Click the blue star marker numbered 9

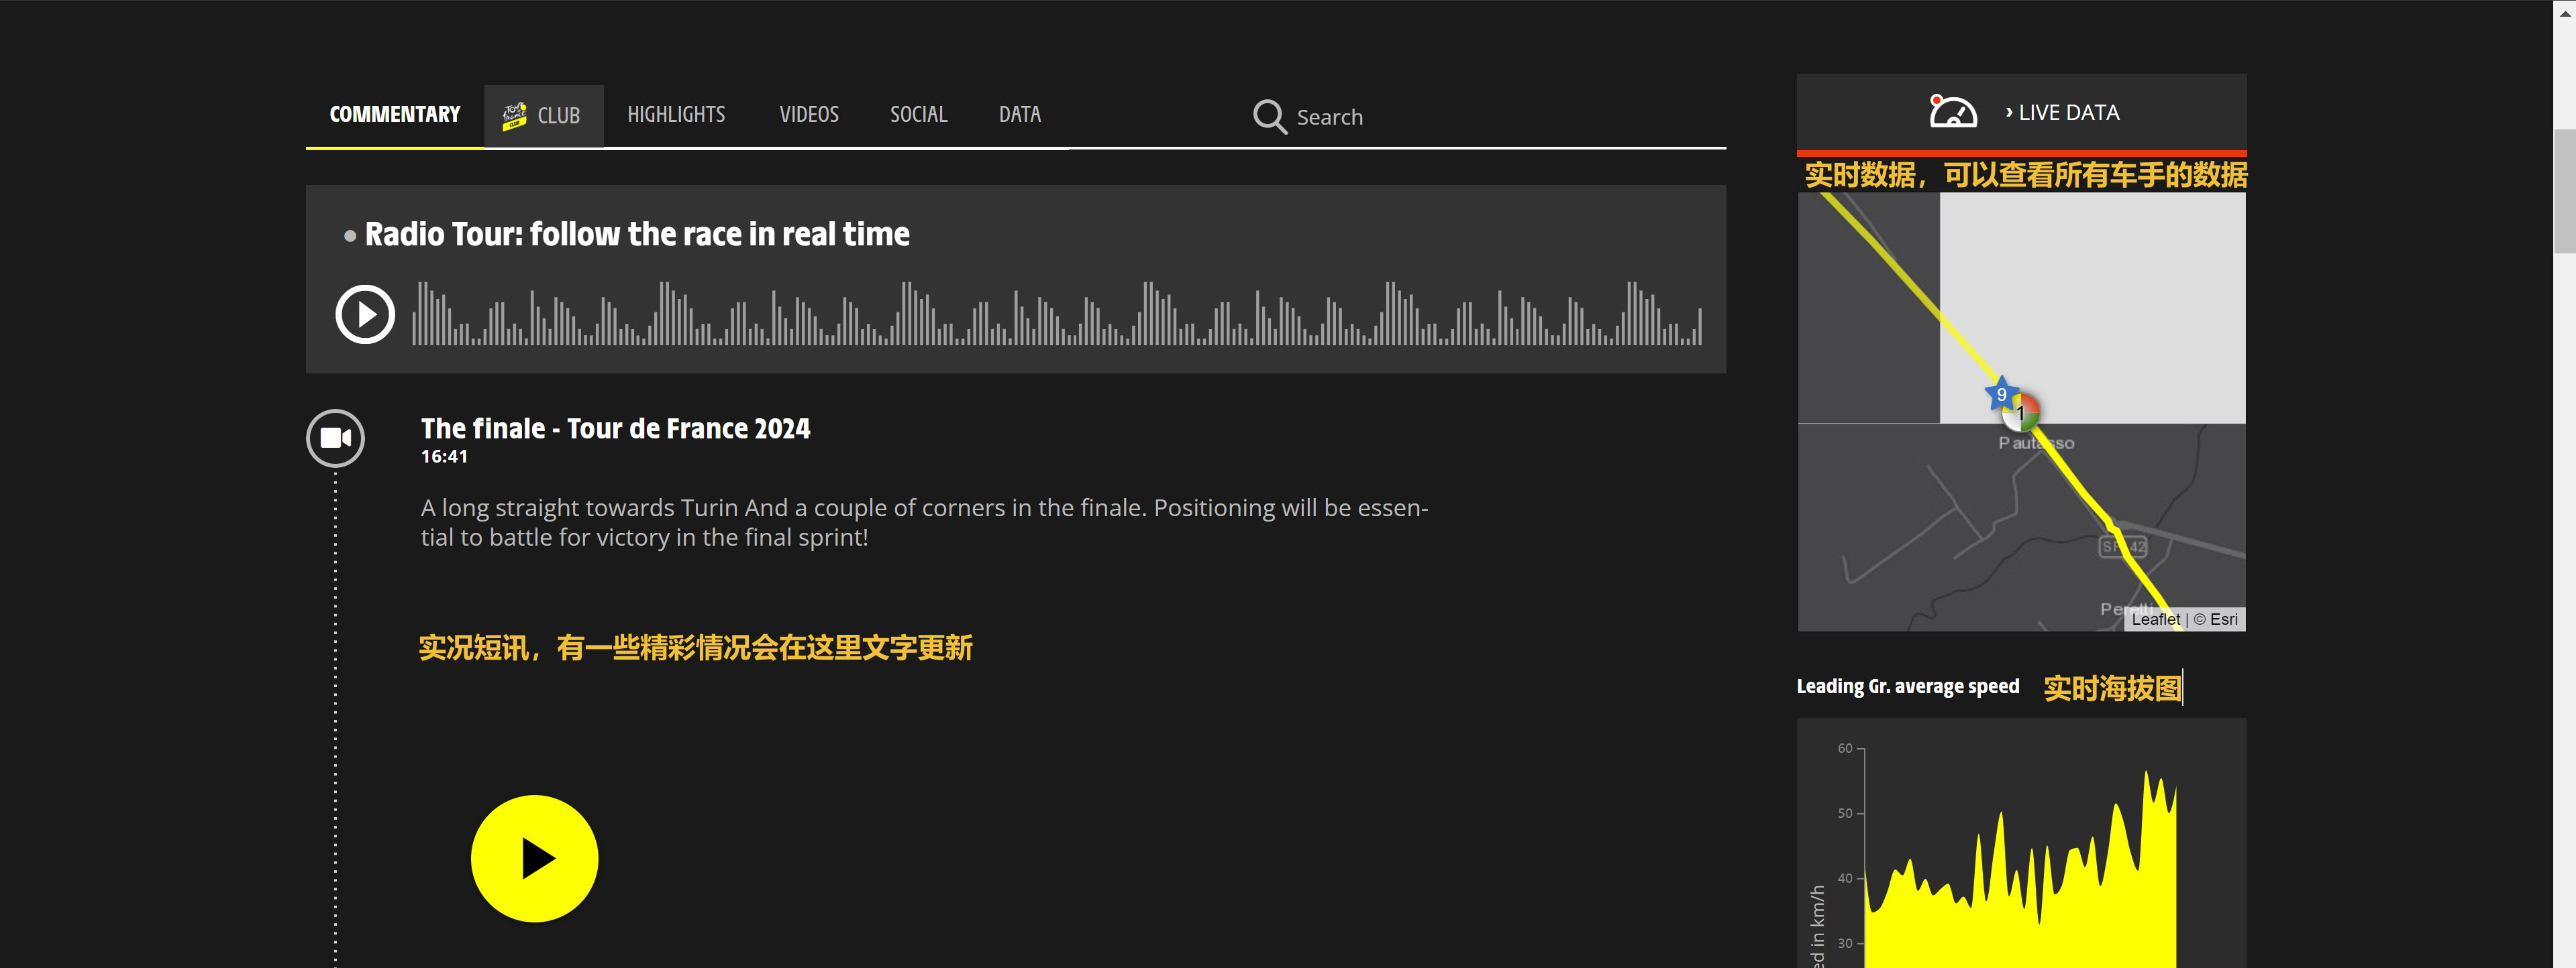coord(2001,394)
